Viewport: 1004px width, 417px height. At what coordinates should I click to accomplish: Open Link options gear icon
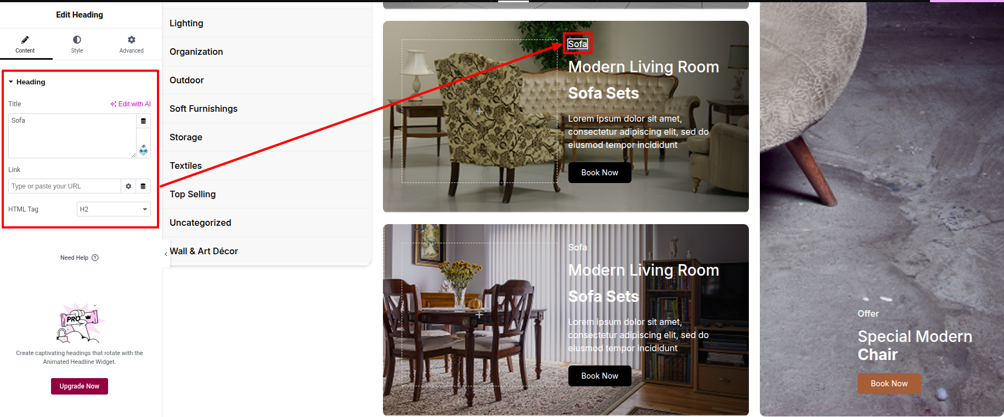pyautogui.click(x=128, y=186)
